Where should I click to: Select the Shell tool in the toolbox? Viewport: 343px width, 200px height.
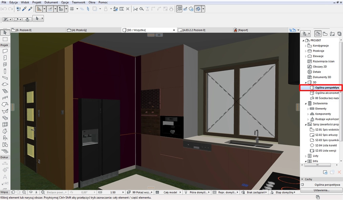[5, 111]
